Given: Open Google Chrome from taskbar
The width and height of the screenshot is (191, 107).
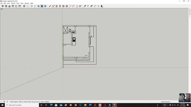Looking at the screenshot, I should 76,105.
